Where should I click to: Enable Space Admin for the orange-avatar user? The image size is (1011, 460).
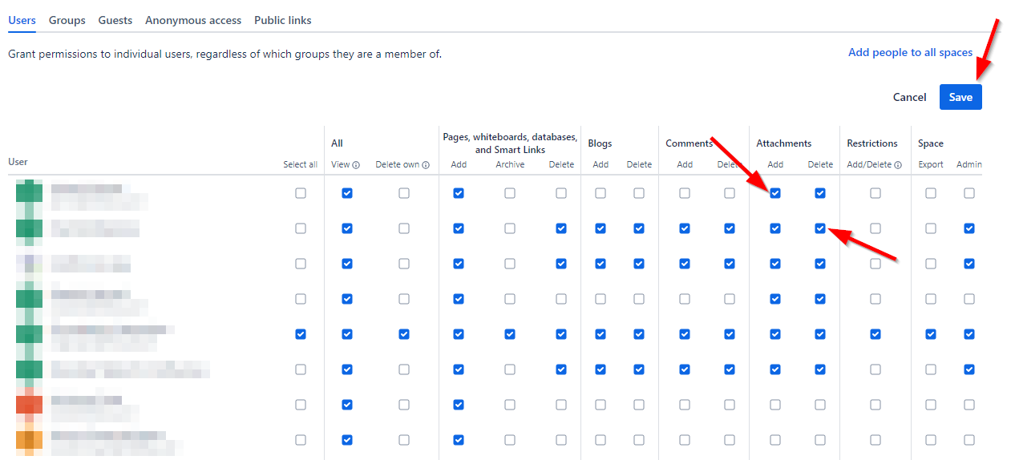click(969, 440)
